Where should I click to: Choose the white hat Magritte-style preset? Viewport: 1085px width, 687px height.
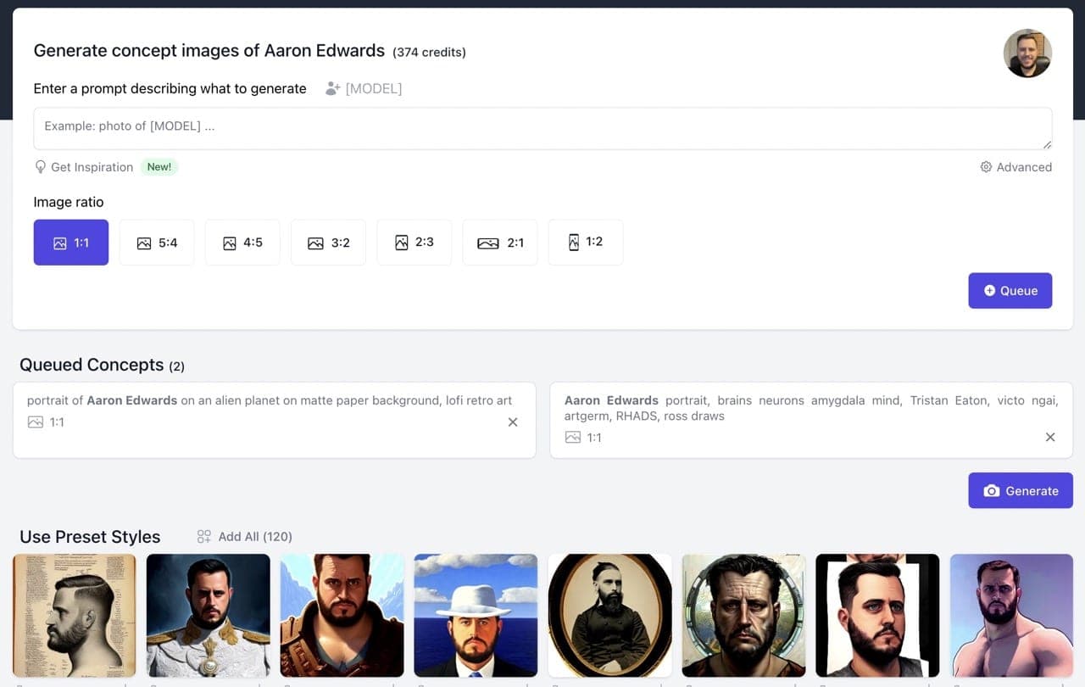476,615
